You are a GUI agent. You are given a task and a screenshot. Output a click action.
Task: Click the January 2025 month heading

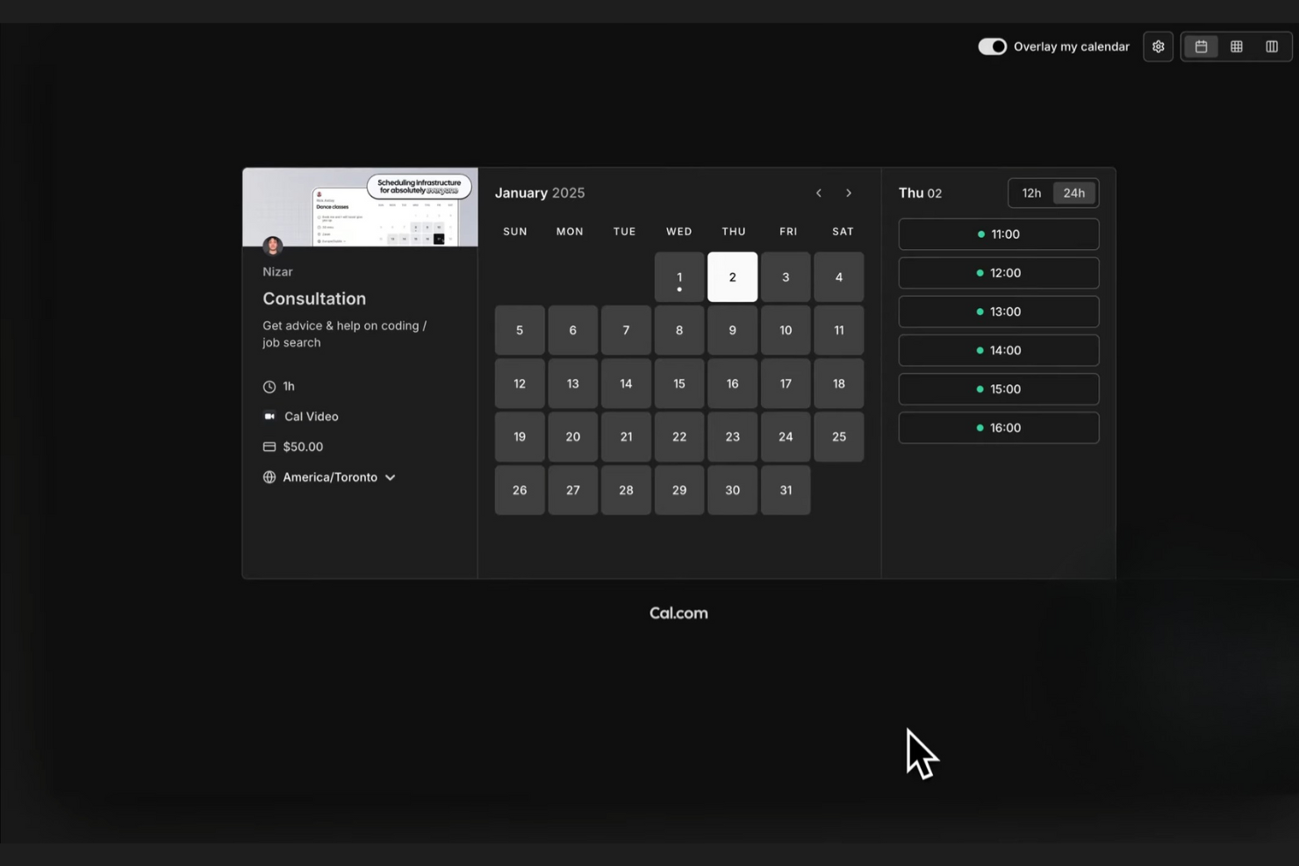(x=540, y=193)
